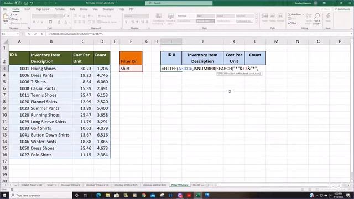Click the Search box in title bar
This screenshot has height=199, width=354.
pyautogui.click(x=179, y=3)
